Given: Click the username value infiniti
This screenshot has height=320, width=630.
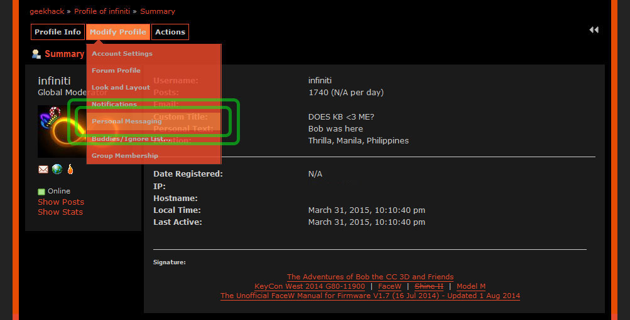Looking at the screenshot, I should 320,81.
